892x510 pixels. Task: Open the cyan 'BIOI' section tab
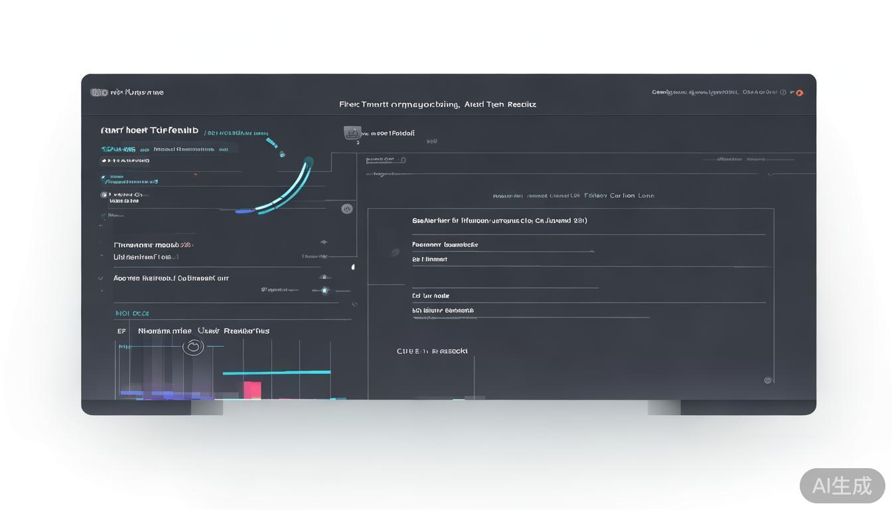pos(132,313)
